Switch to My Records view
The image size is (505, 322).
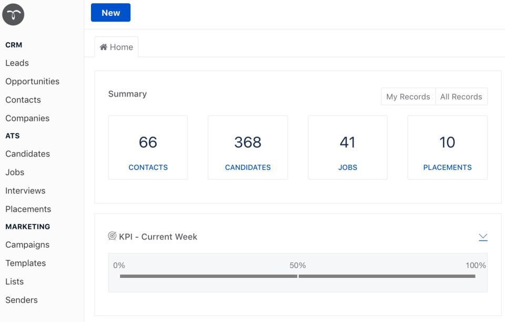click(x=408, y=97)
